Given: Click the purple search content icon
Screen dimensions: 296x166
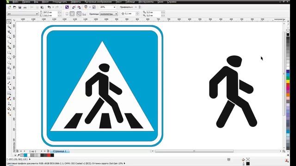Looking at the screenshot, I should point(67,7).
